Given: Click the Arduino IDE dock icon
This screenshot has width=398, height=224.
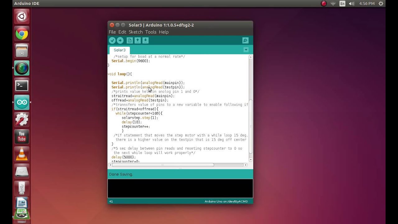Looking at the screenshot, I should tap(22, 102).
